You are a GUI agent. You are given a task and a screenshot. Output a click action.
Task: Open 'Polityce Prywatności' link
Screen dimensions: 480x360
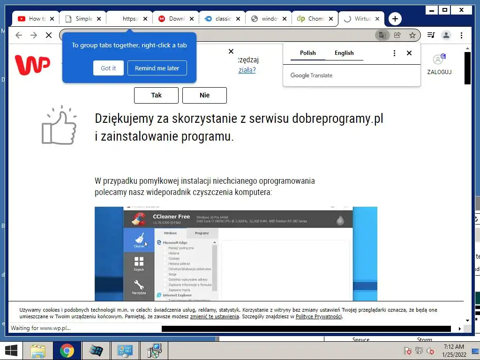(x=319, y=316)
